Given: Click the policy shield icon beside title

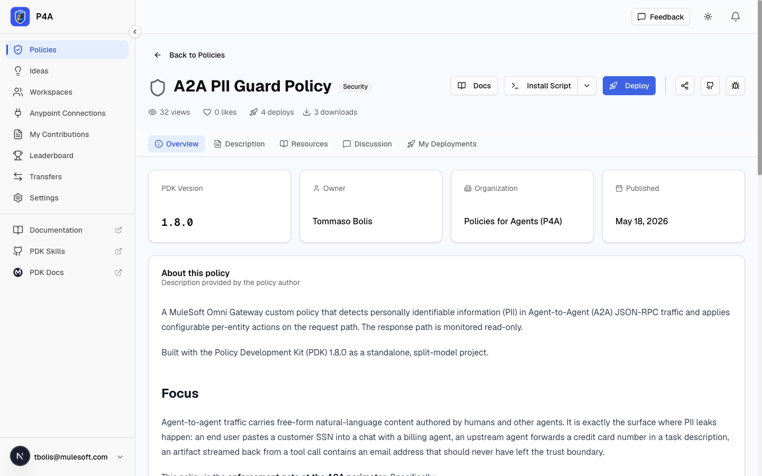Looking at the screenshot, I should click(x=158, y=88).
